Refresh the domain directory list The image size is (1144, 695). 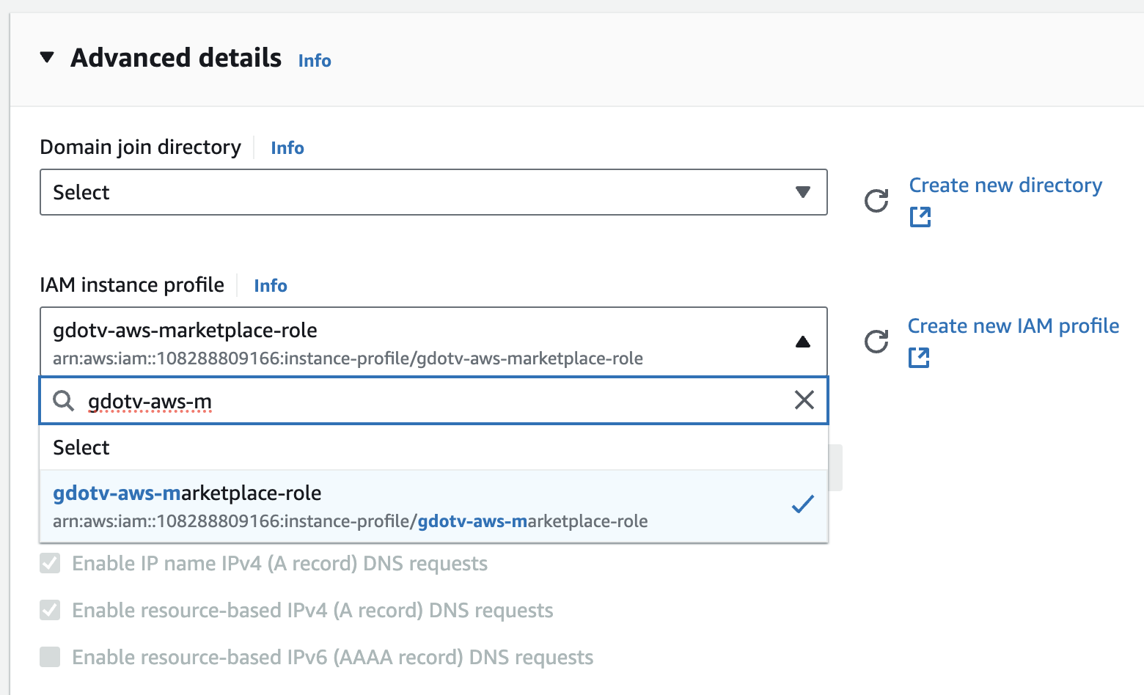coord(876,200)
